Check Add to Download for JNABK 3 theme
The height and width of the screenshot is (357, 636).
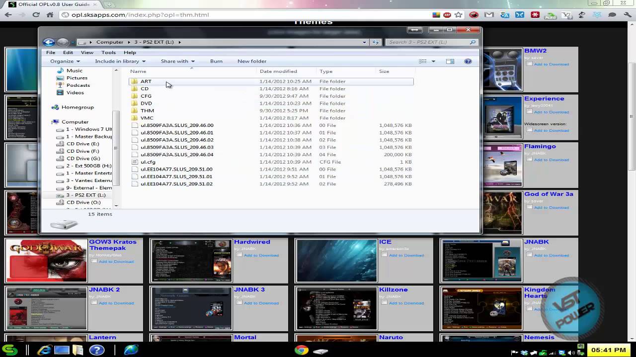pos(239,302)
